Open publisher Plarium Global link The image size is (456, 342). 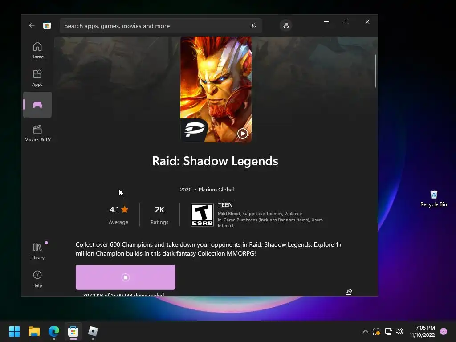[216, 190]
